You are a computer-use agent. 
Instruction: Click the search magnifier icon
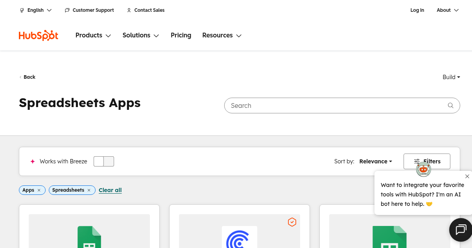click(x=451, y=105)
